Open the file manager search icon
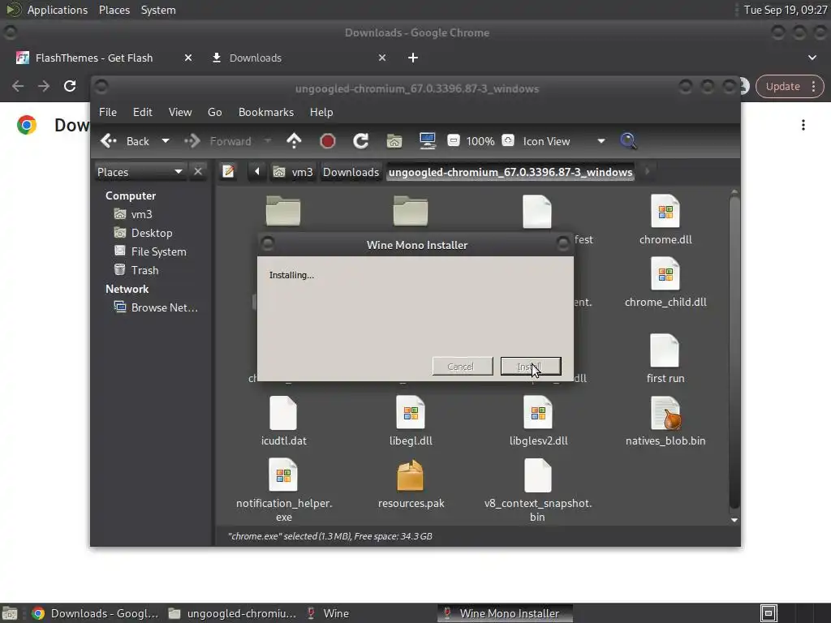Viewport: 831px width, 623px height. (628, 141)
